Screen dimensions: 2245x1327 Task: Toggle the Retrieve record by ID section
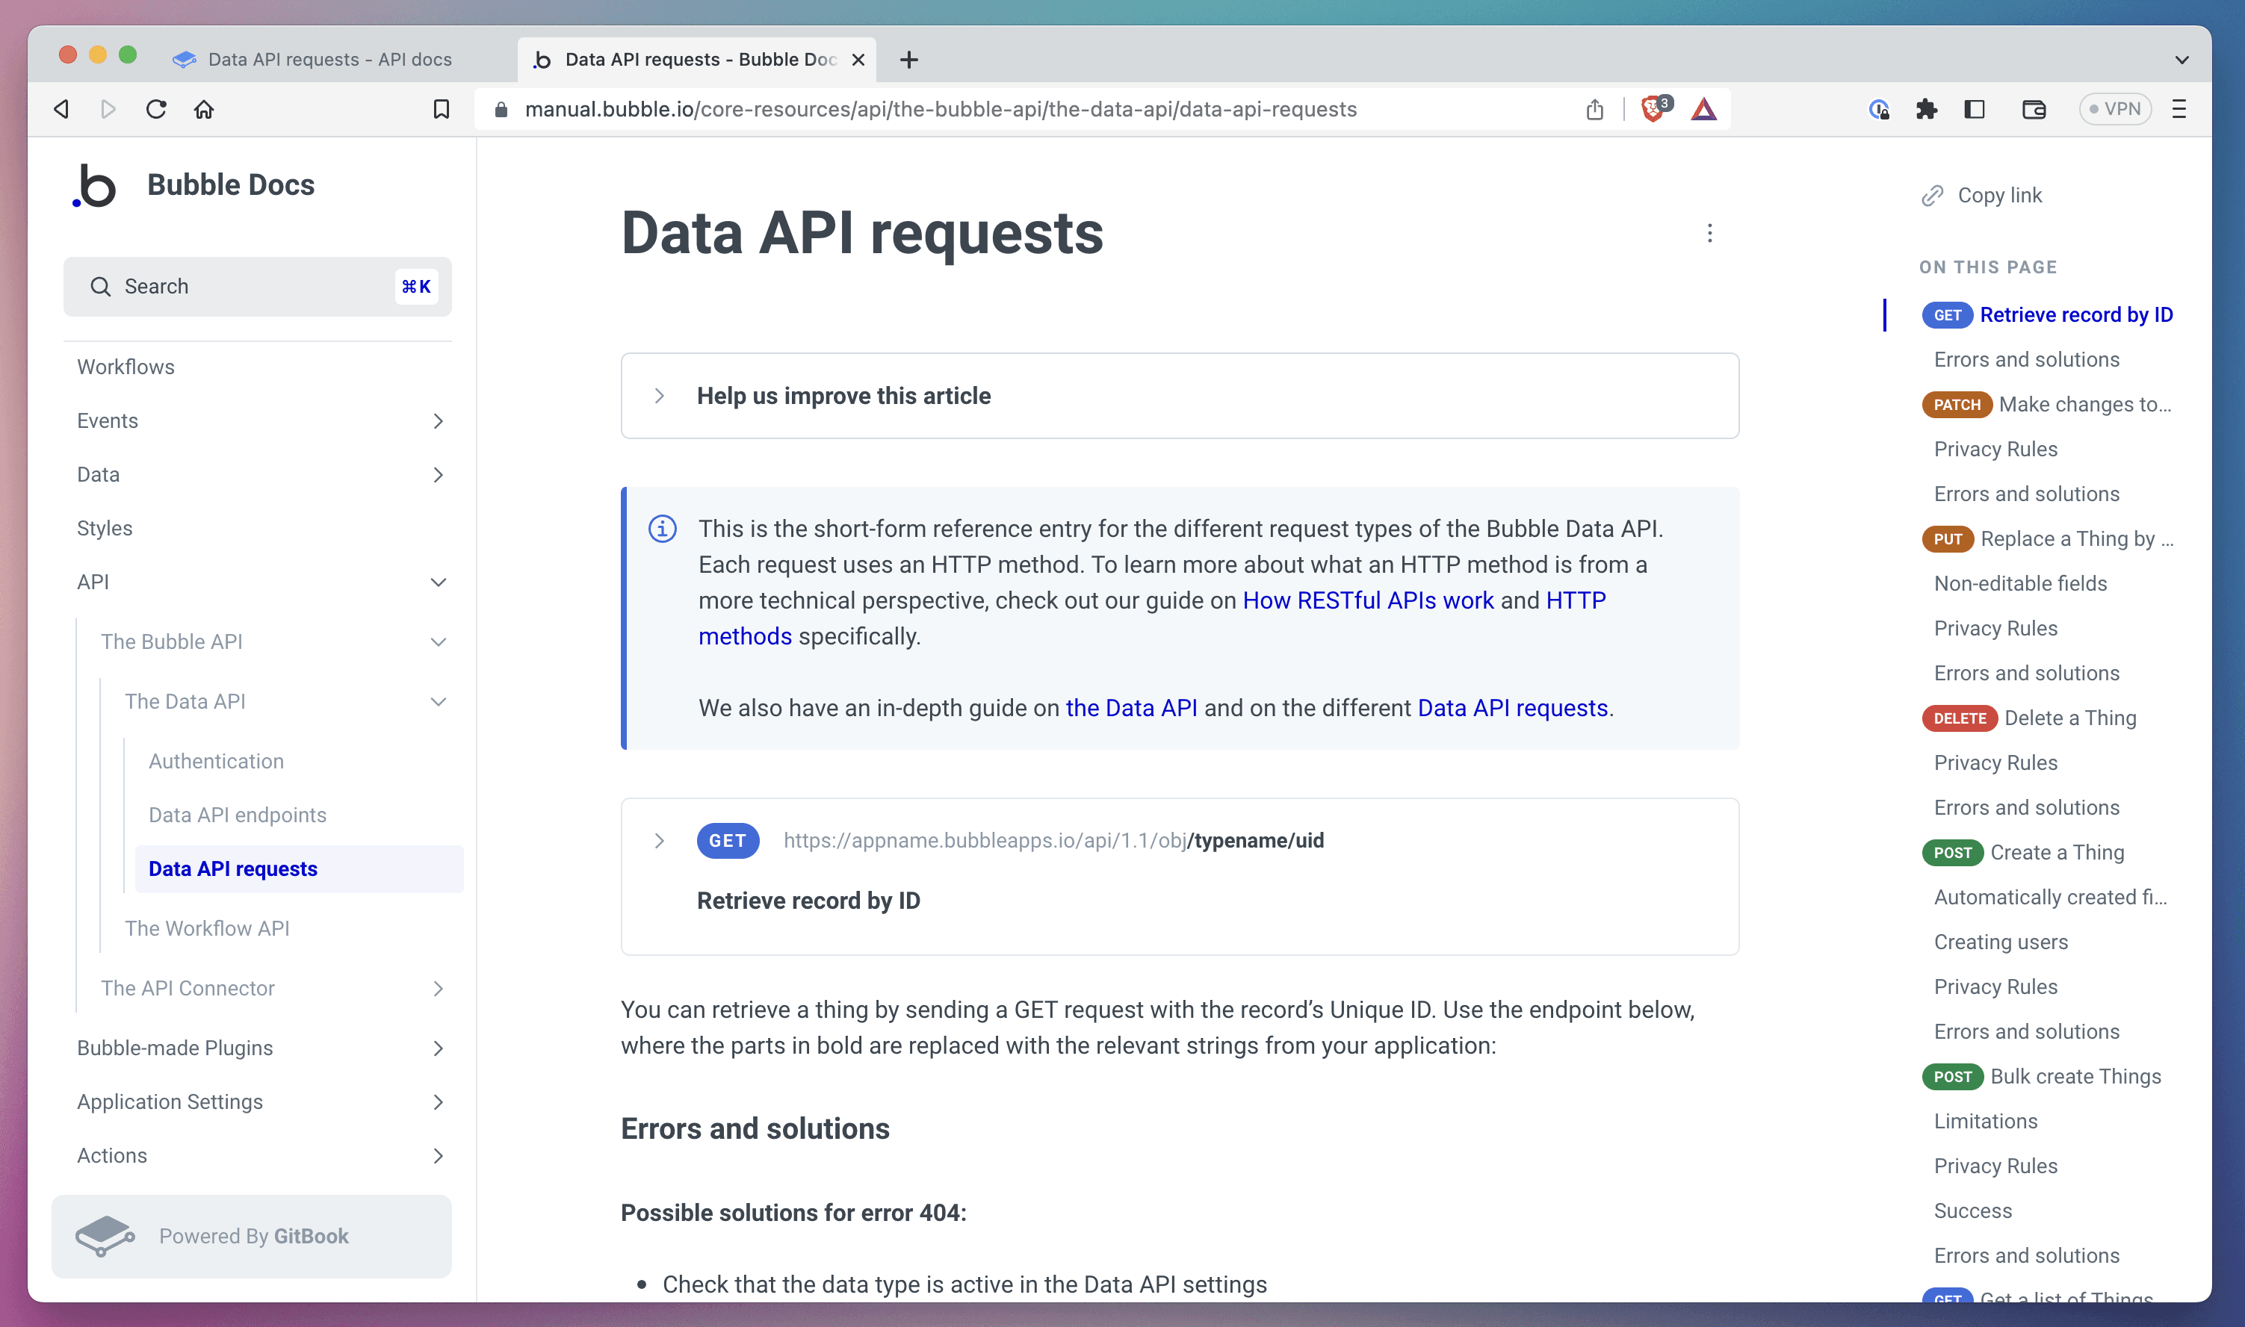click(x=660, y=840)
